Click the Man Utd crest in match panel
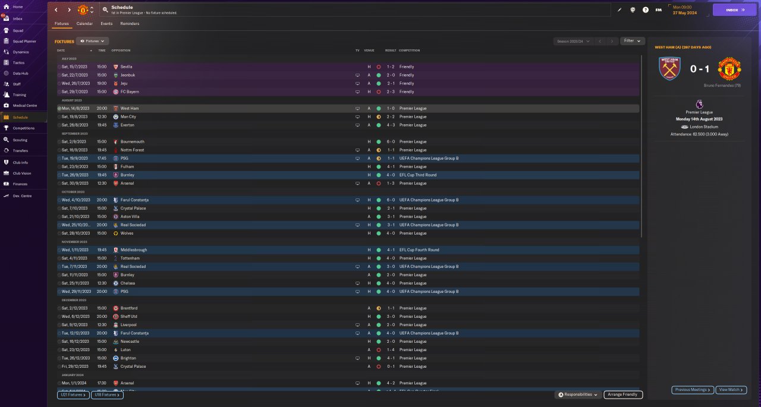Viewport: 761px width, 407px height. pyautogui.click(x=729, y=69)
